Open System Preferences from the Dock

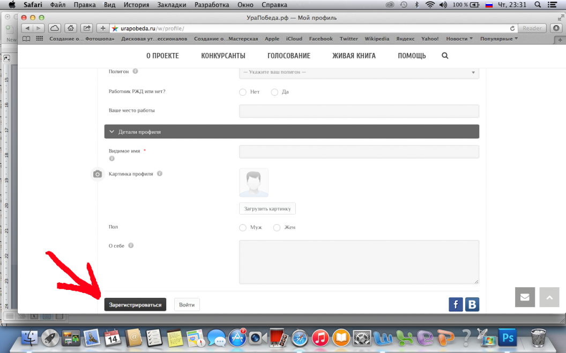point(362,338)
